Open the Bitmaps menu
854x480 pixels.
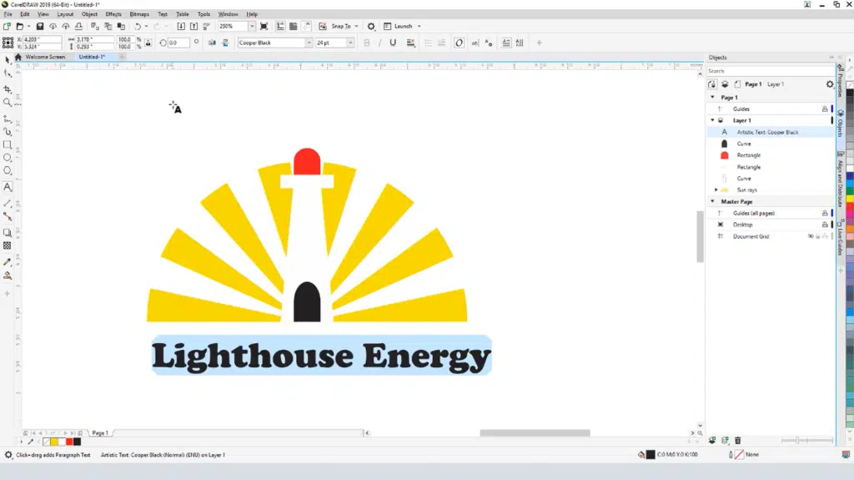click(x=139, y=14)
